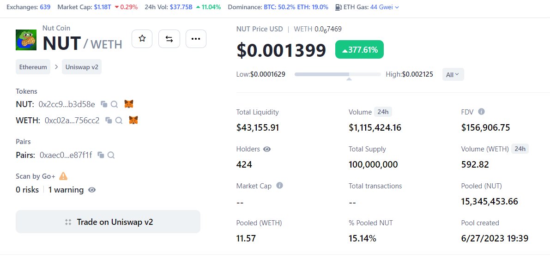
Task: Open Volume (WETH) 24h period selector
Action: (x=520, y=149)
